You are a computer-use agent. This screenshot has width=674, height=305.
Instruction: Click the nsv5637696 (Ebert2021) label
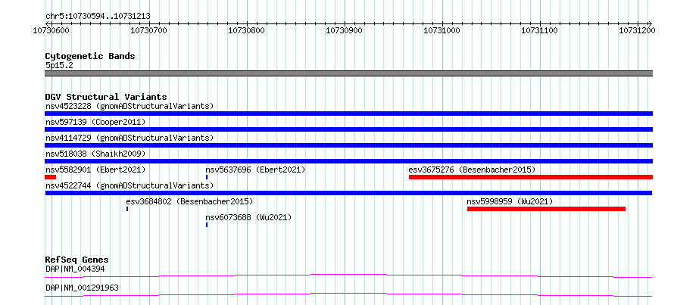coord(256,170)
